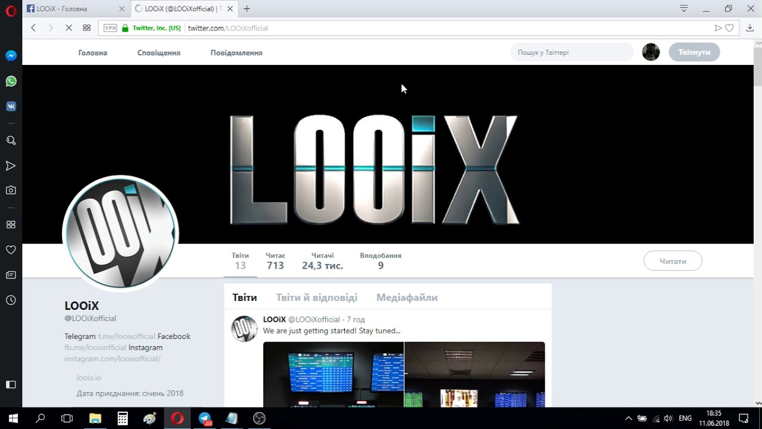The width and height of the screenshot is (762, 429).
Task: Open Speed Dial from the sidebar
Action: click(11, 225)
